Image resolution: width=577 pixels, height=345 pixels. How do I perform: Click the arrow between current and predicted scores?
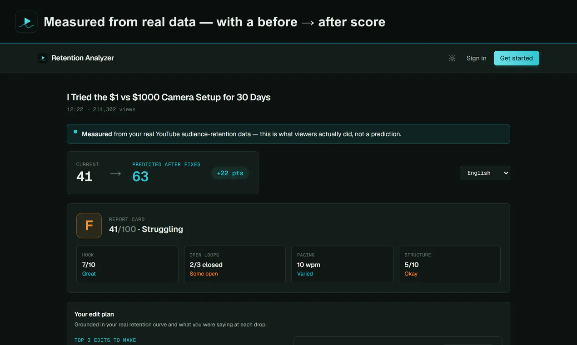point(116,174)
